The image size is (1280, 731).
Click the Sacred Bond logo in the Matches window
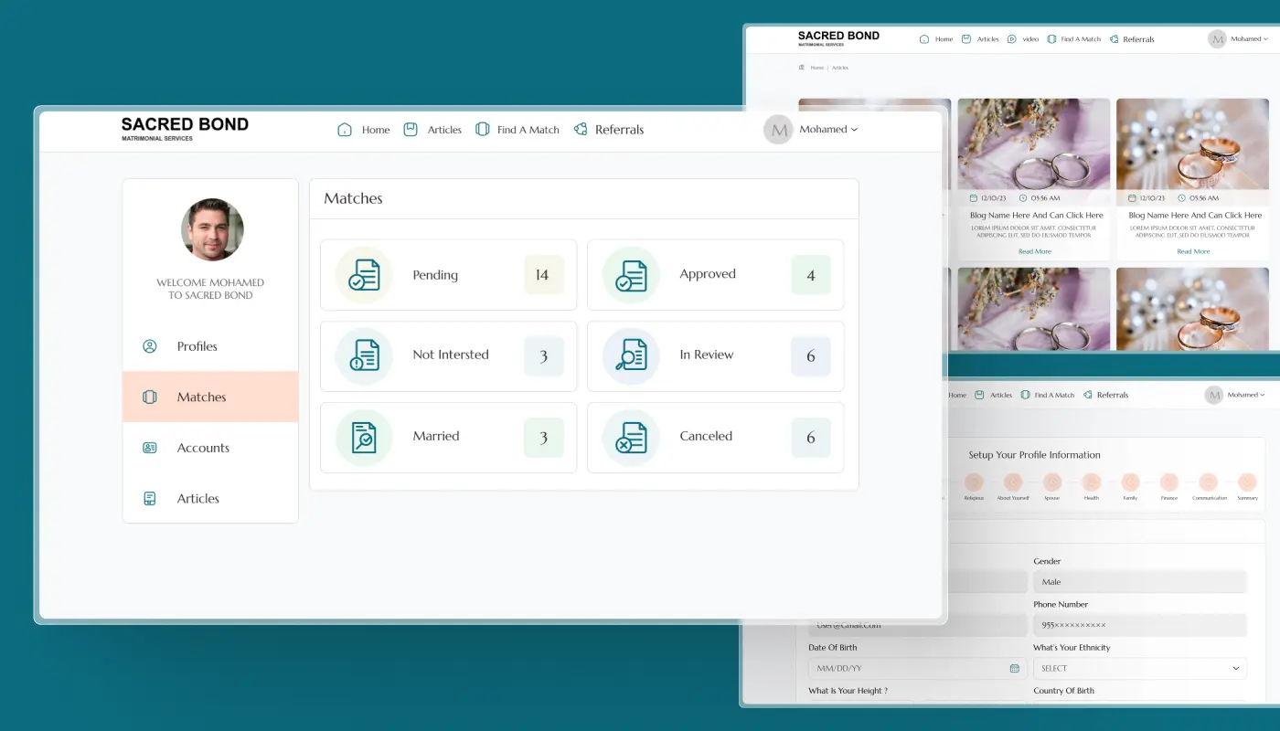(185, 128)
